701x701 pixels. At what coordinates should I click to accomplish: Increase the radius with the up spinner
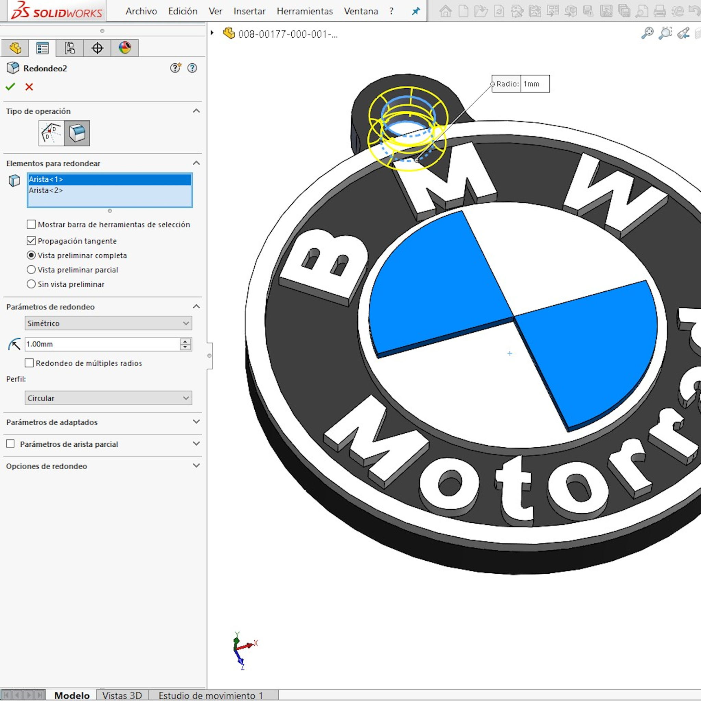click(186, 341)
